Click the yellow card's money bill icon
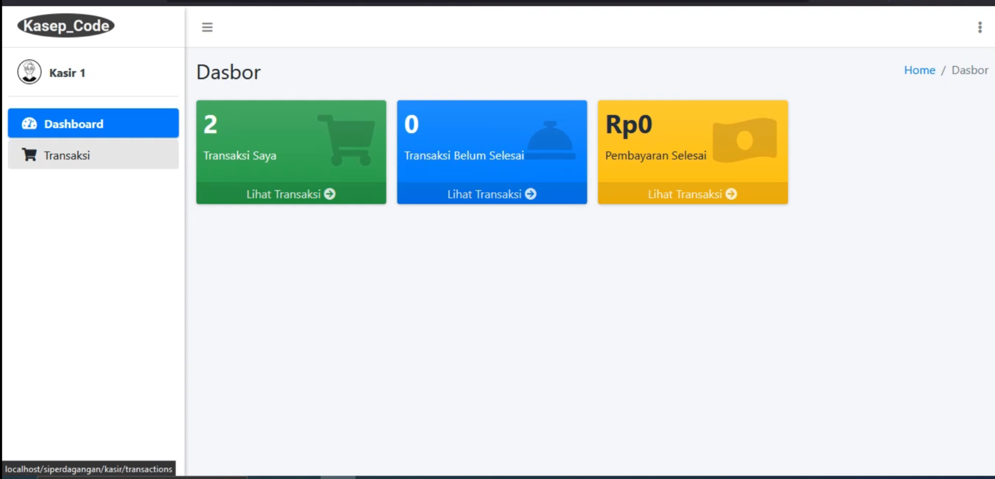Image resolution: width=995 pixels, height=479 pixels. pyautogui.click(x=745, y=140)
